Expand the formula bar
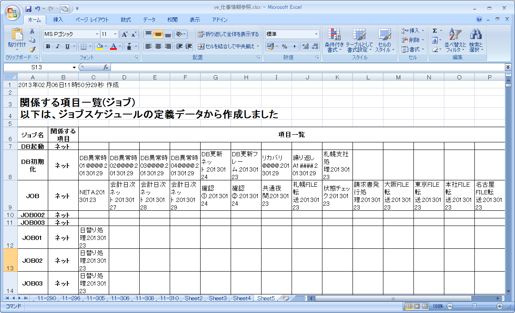This screenshot has height=313, width=515. [x=508, y=67]
